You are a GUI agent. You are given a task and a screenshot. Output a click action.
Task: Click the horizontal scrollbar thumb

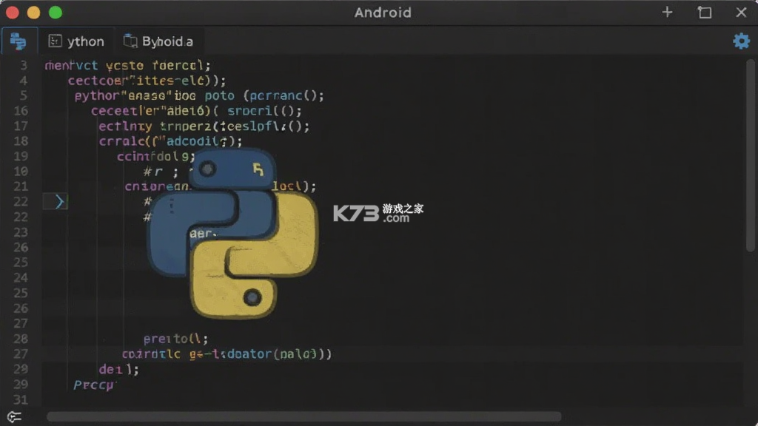coord(303,416)
